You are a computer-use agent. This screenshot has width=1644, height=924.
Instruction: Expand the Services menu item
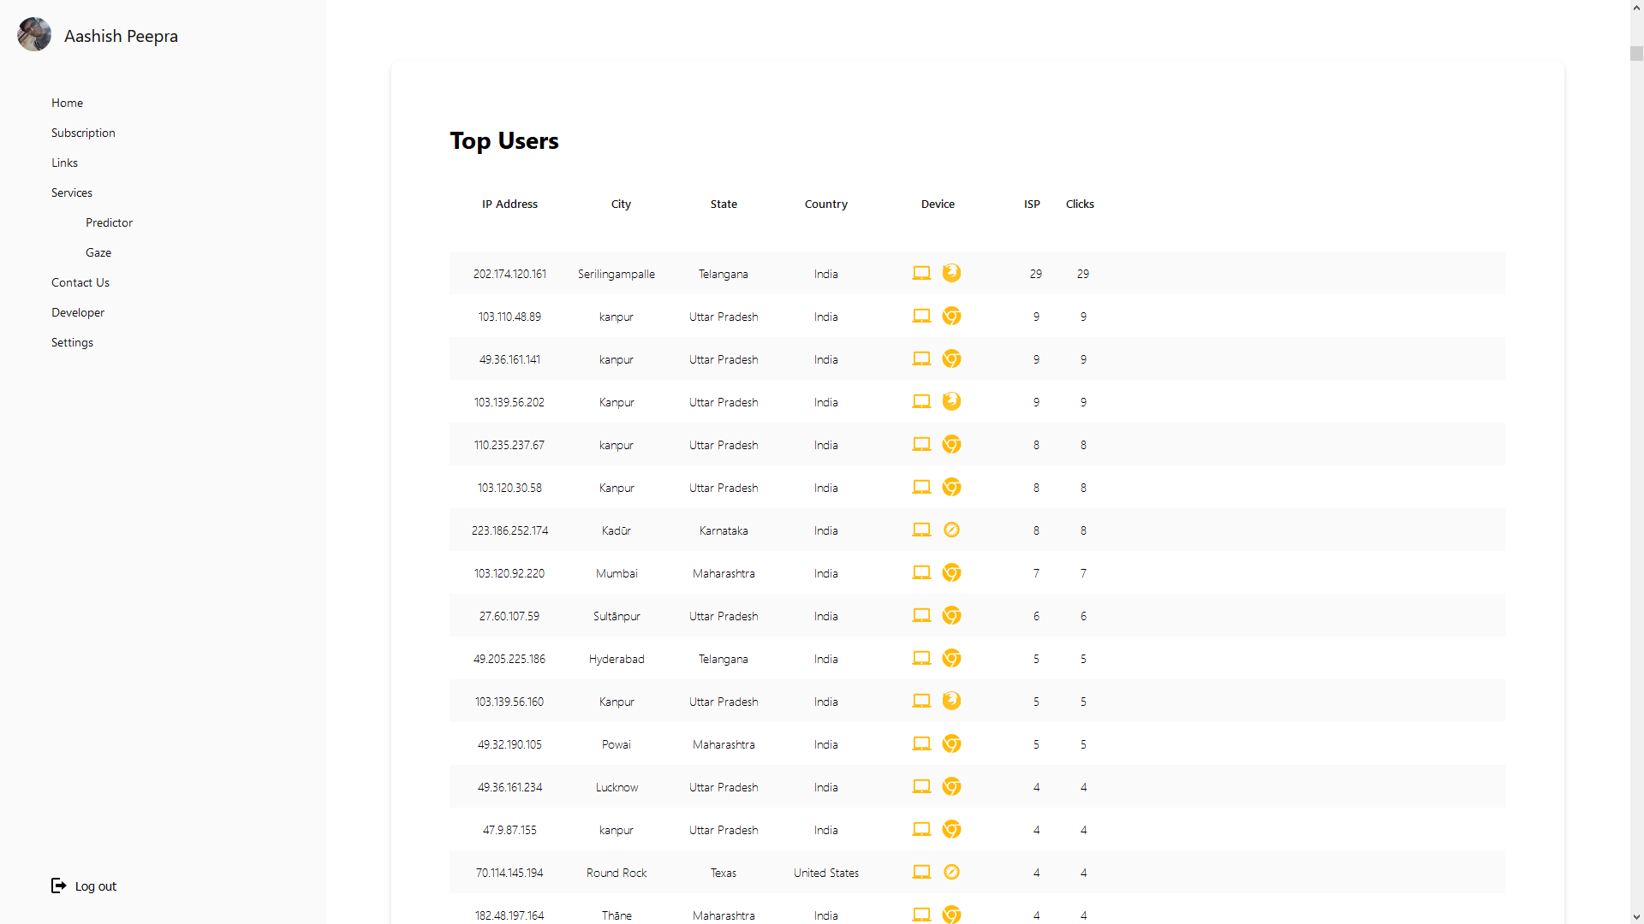tap(72, 192)
